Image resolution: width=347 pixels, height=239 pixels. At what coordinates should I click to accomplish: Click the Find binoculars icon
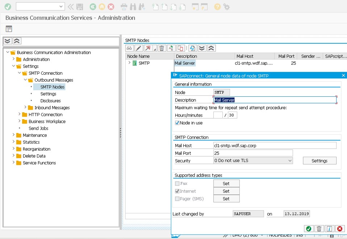pyautogui.click(x=133, y=7)
